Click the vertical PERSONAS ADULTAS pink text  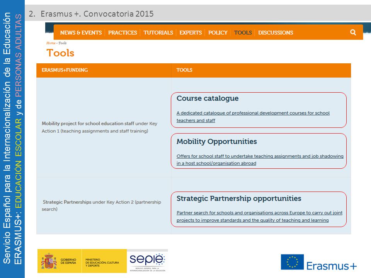18,56
